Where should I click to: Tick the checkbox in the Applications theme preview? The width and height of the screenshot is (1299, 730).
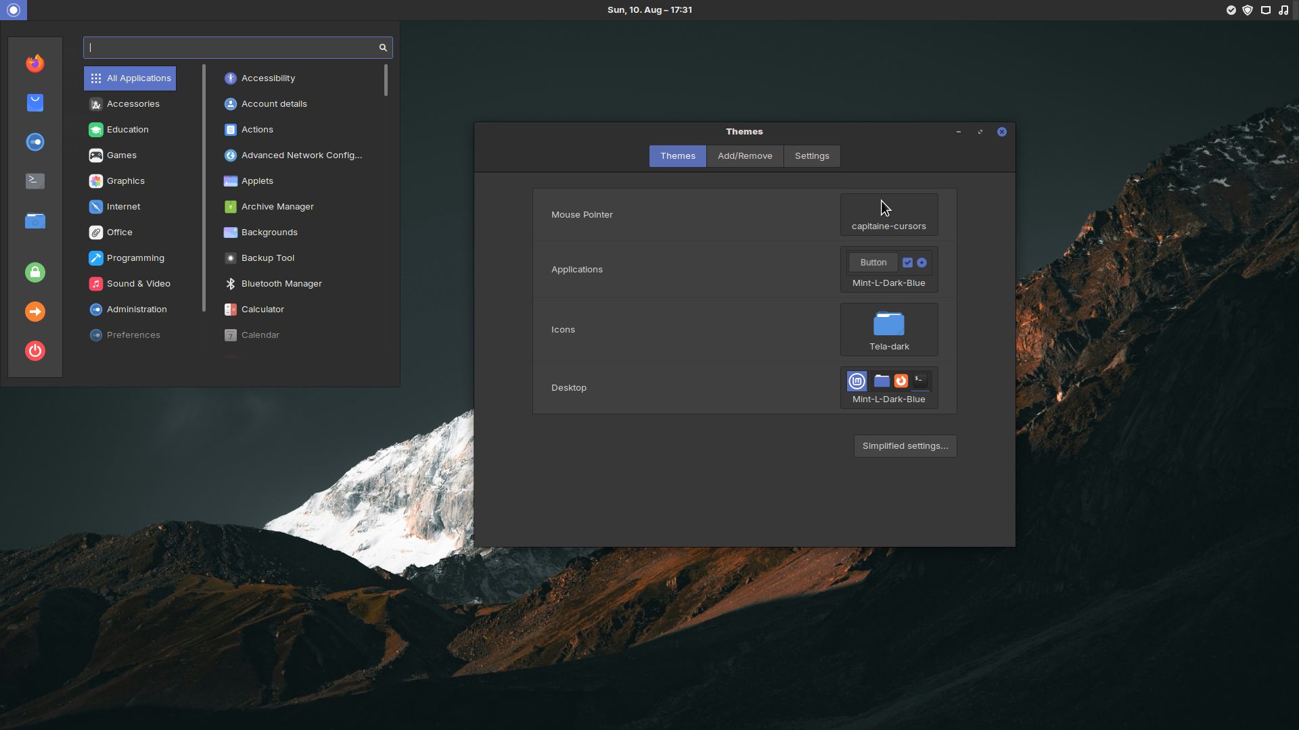click(907, 262)
